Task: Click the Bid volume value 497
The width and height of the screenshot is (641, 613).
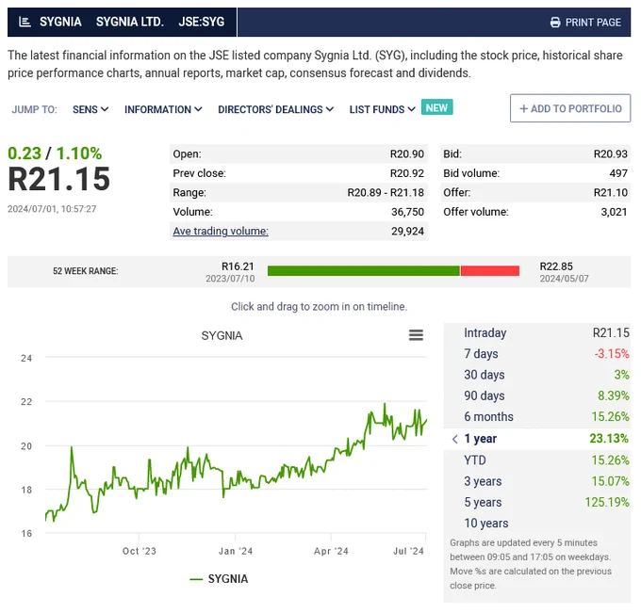Action: click(x=618, y=173)
